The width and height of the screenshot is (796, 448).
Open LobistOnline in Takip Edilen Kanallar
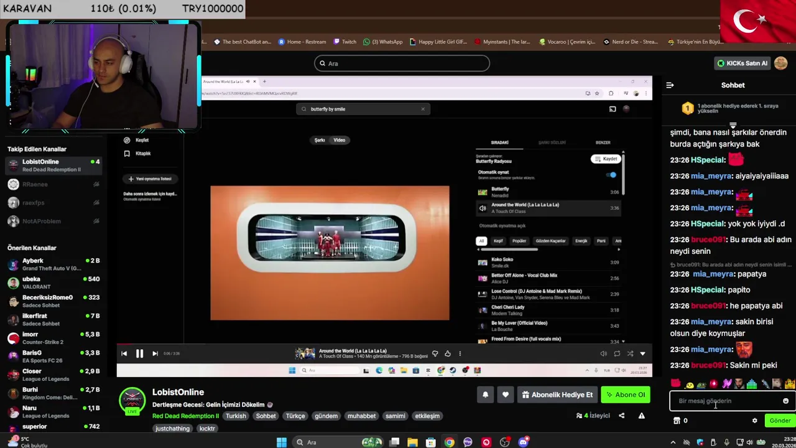point(53,166)
